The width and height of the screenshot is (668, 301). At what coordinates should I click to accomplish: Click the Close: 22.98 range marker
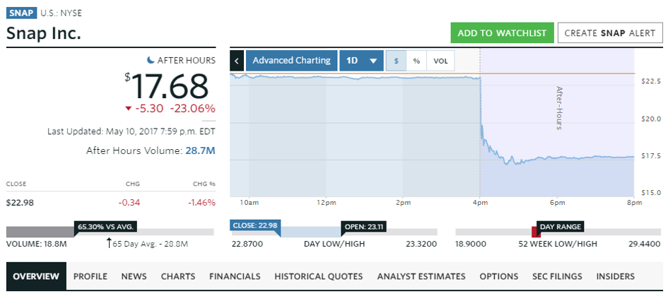[x=255, y=227]
